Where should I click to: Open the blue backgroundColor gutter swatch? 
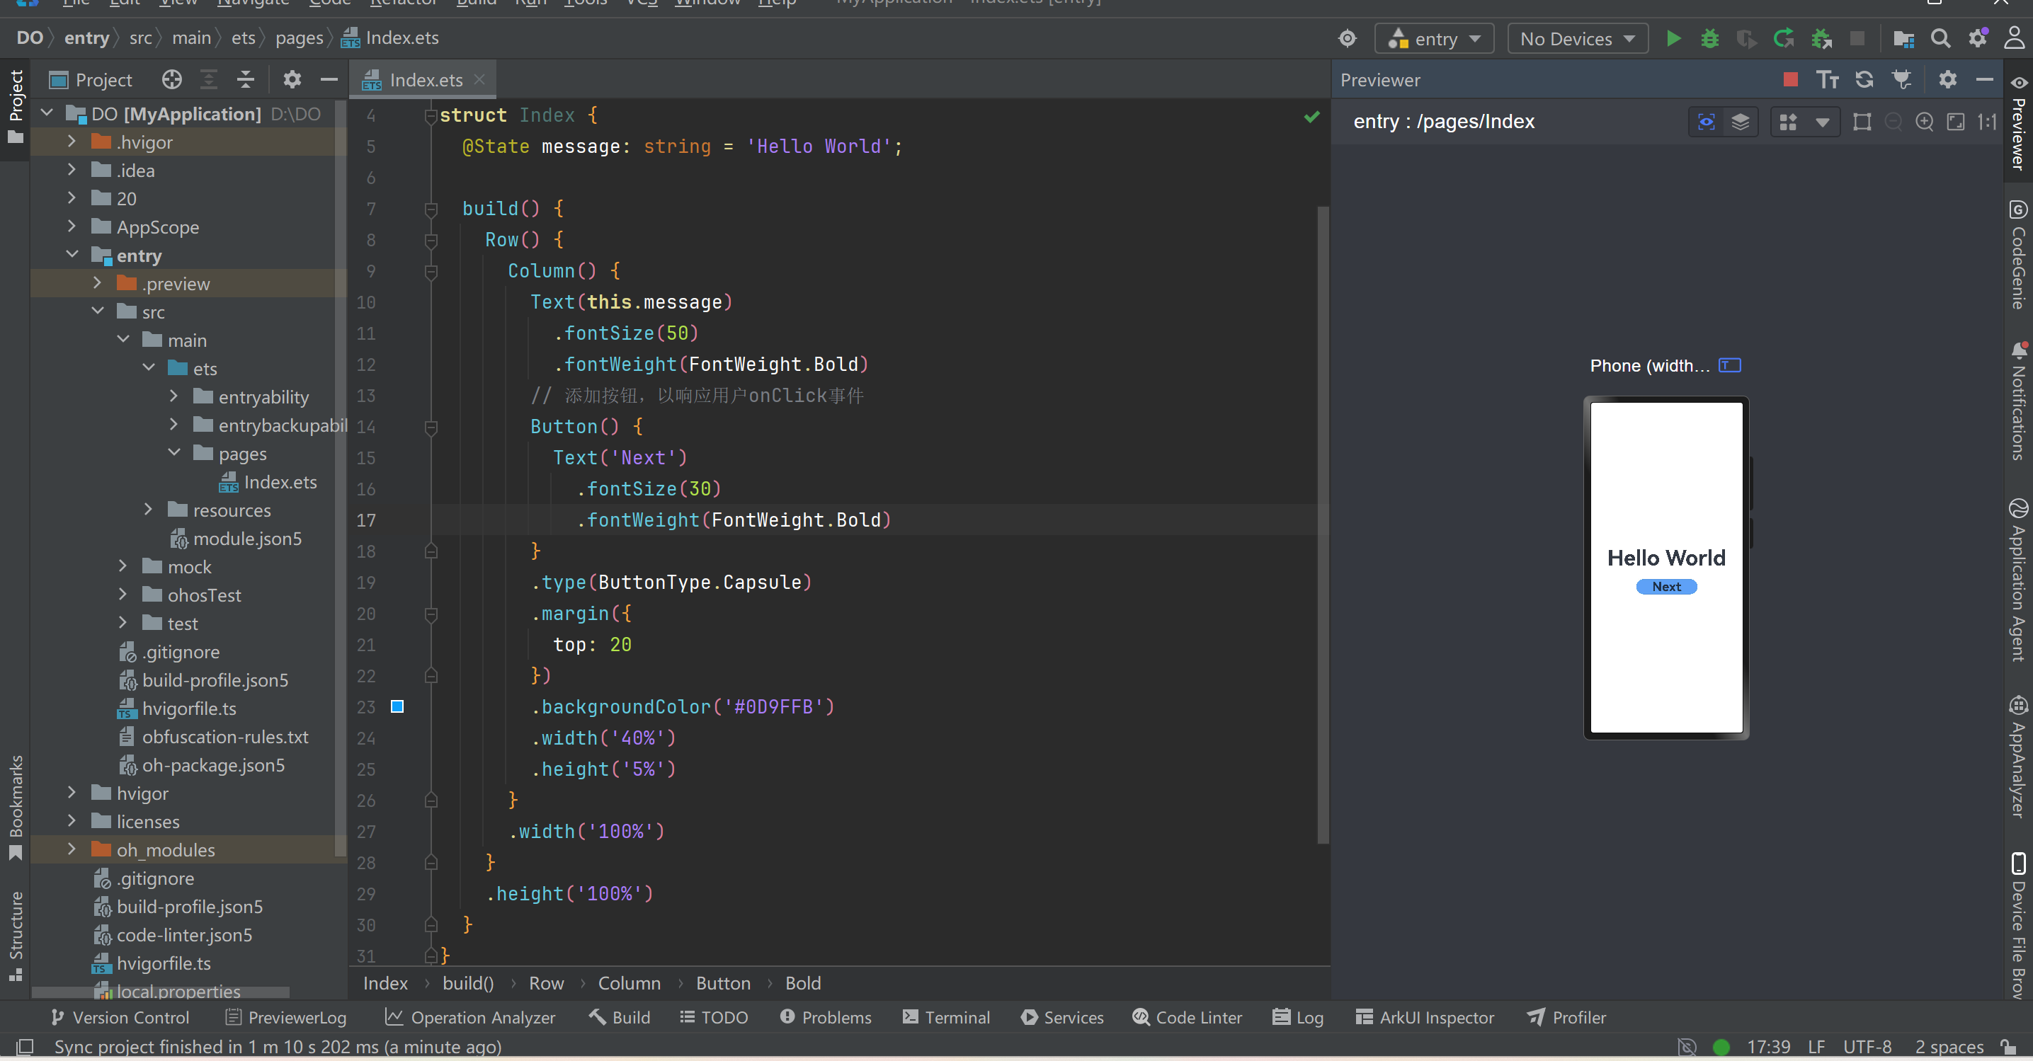(x=398, y=707)
